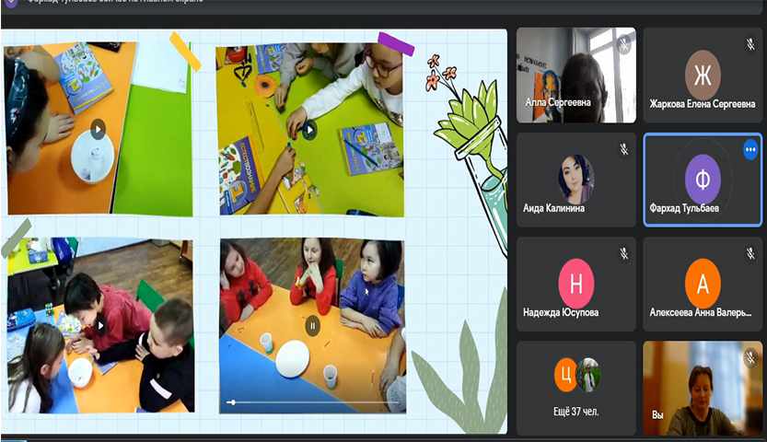Click the brown Ж avatar
Screen dimensions: 767x442
pyautogui.click(x=703, y=75)
